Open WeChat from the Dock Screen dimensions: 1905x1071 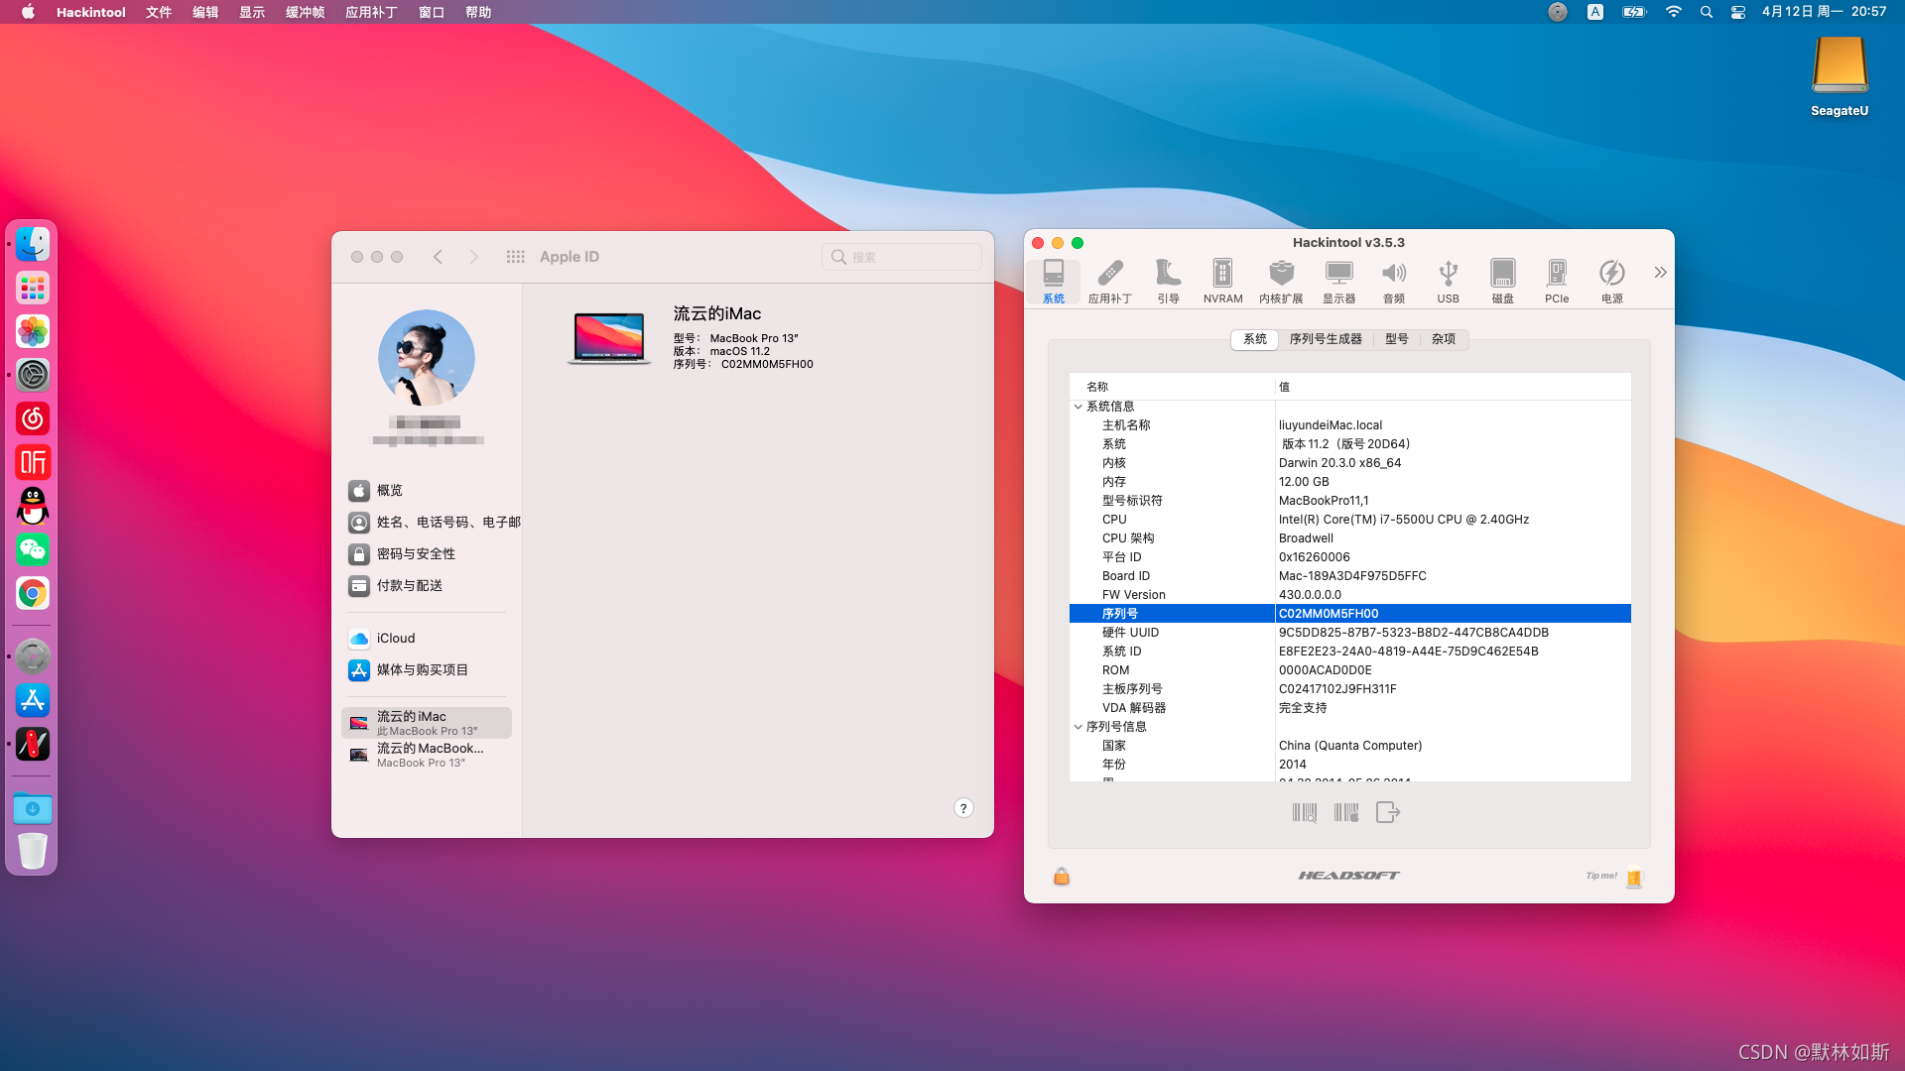[33, 549]
